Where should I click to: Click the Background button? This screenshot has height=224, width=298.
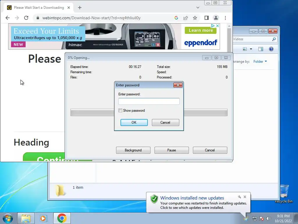[x=133, y=150]
